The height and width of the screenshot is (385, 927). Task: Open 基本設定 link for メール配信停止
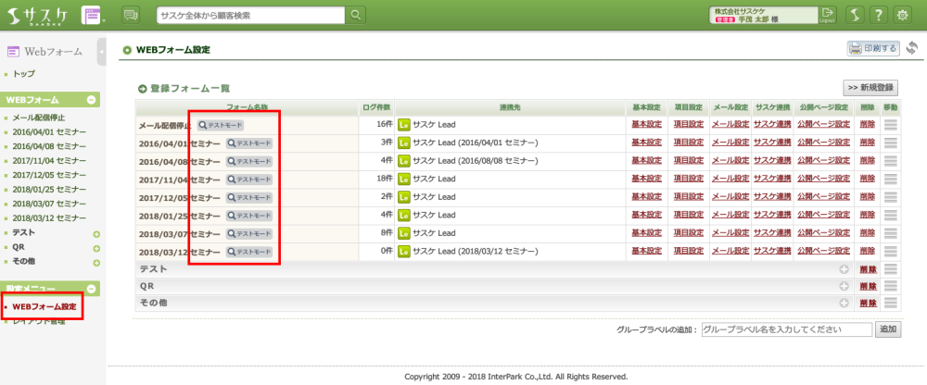point(646,124)
